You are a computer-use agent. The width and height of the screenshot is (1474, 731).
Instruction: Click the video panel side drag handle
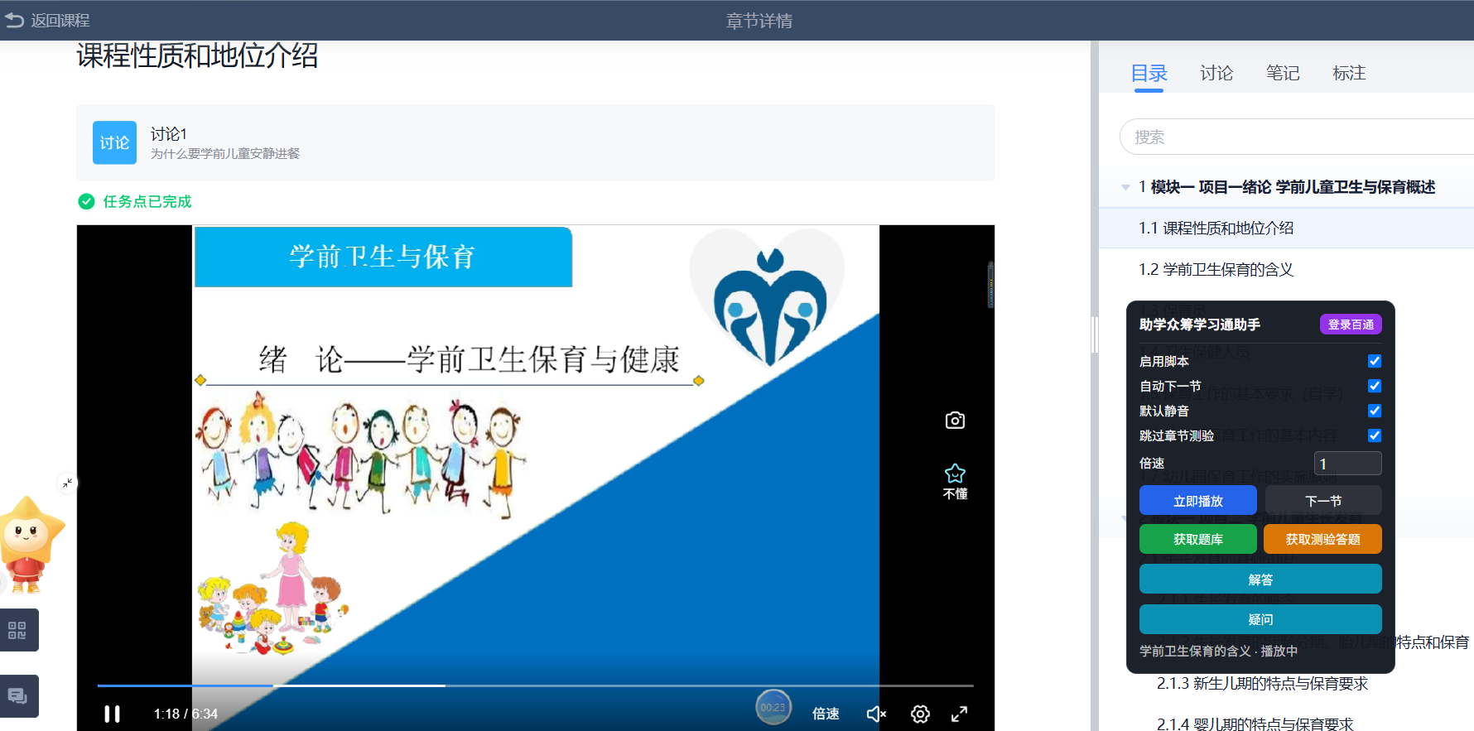pos(990,284)
